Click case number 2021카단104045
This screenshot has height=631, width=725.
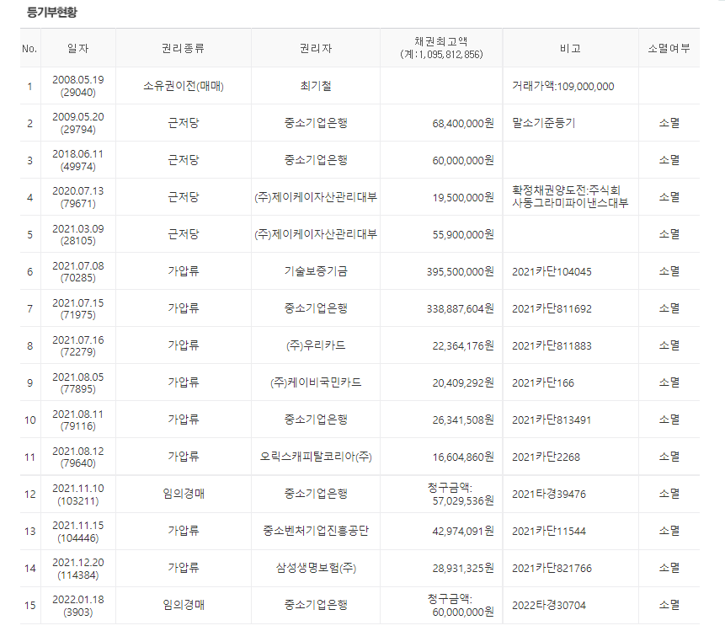click(552, 271)
